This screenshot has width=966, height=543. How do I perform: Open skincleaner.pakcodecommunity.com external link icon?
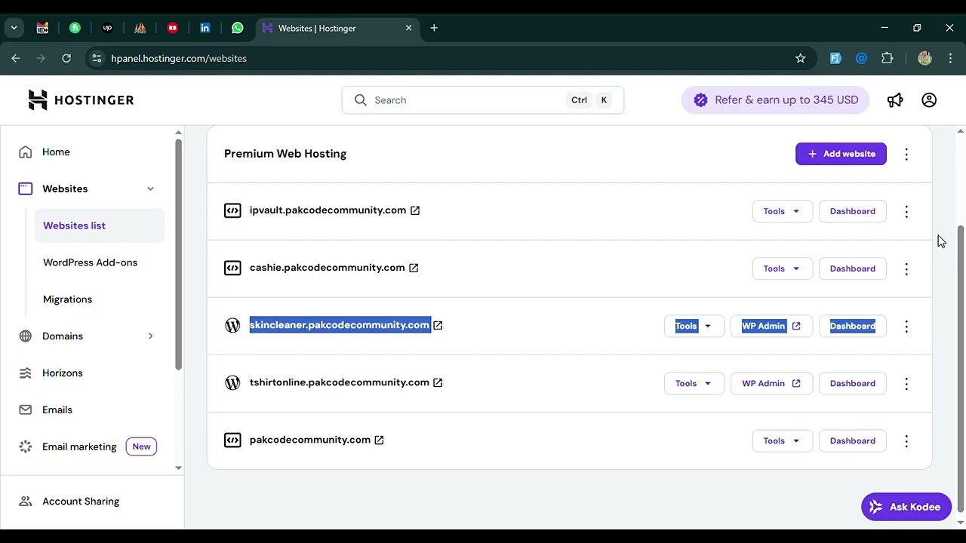tap(438, 325)
